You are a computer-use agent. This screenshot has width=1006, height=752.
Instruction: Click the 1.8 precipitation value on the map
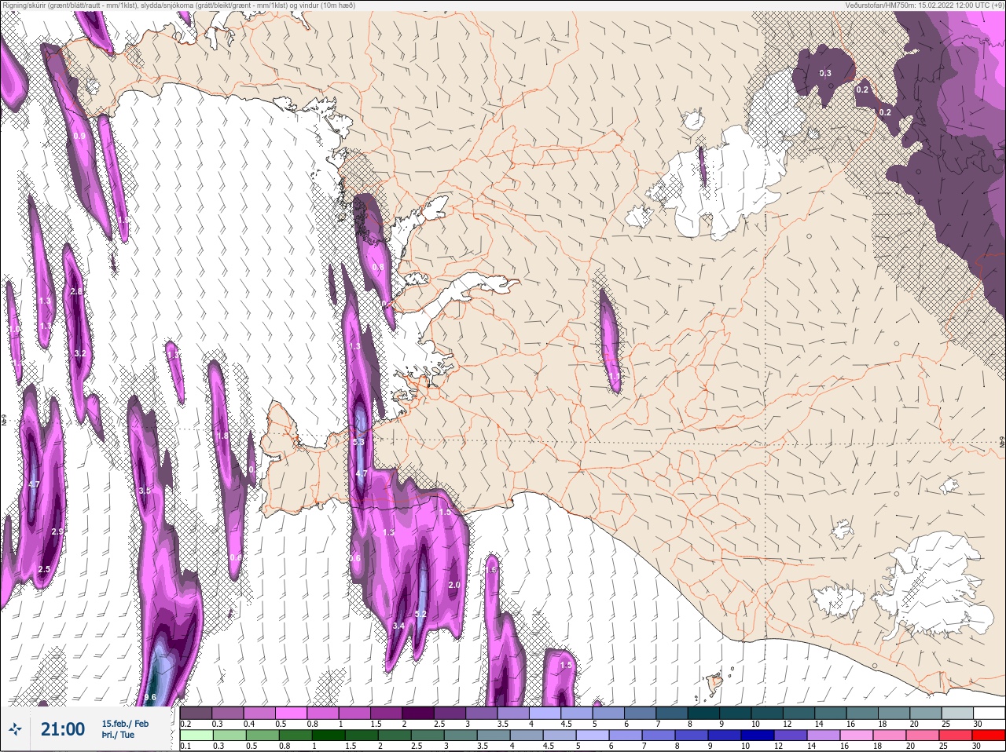point(222,436)
